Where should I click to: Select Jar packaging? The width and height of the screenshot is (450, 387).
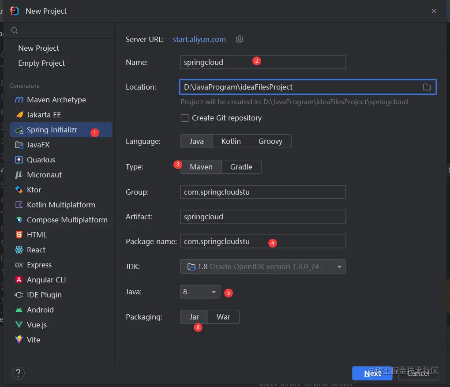coord(194,317)
